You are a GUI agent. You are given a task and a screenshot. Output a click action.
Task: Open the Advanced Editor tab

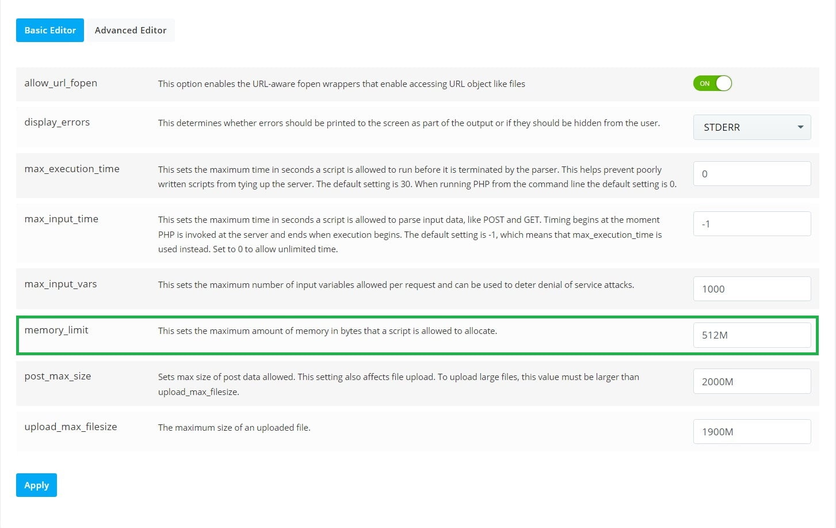pyautogui.click(x=131, y=31)
